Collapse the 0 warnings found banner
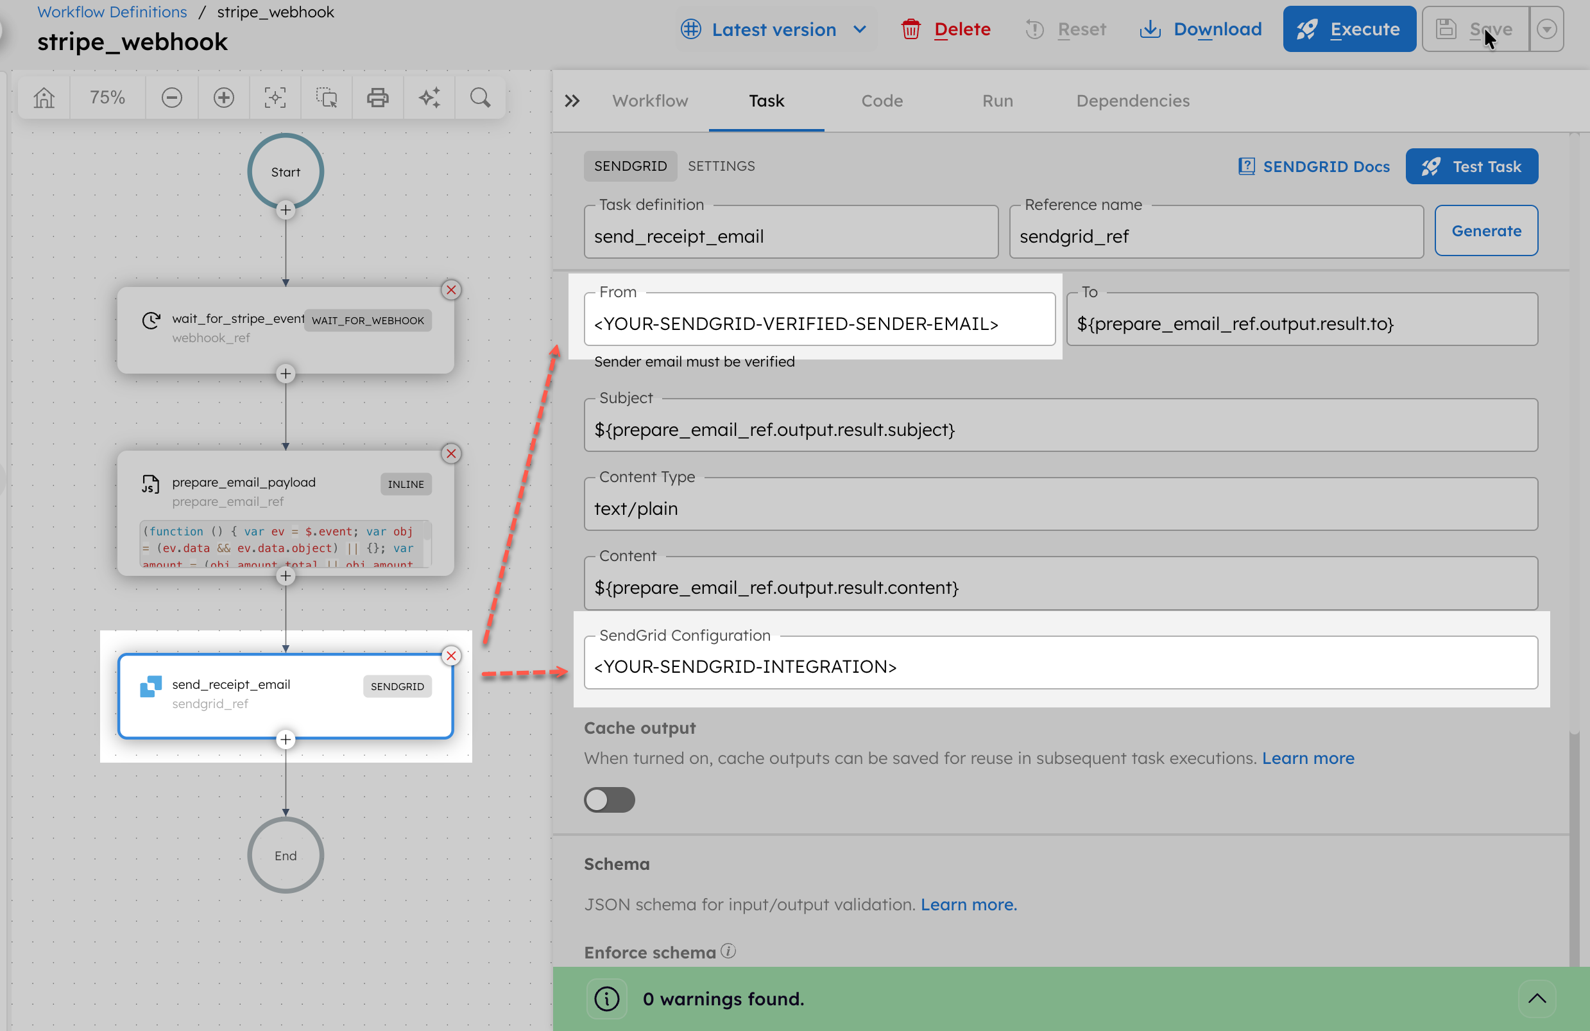Image resolution: width=1590 pixels, height=1031 pixels. (x=1538, y=1000)
